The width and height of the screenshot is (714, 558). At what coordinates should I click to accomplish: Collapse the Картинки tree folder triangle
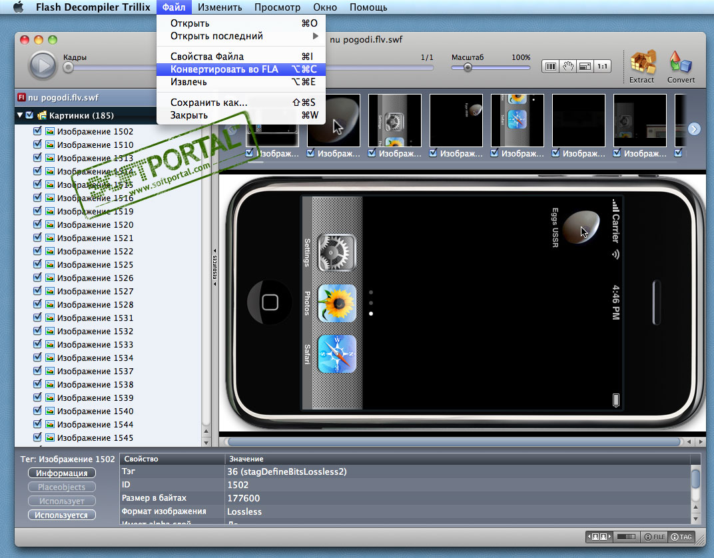click(20, 115)
